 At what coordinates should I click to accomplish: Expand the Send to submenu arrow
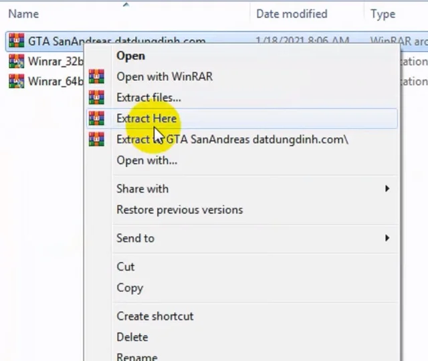[387, 238]
